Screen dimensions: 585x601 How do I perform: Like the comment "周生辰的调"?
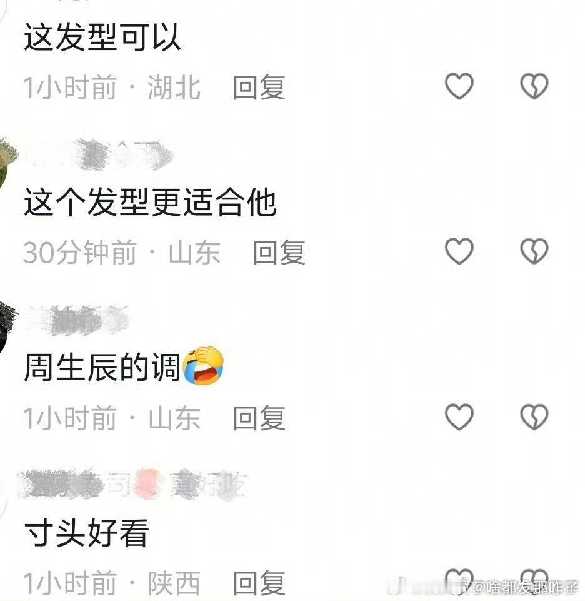coord(459,417)
